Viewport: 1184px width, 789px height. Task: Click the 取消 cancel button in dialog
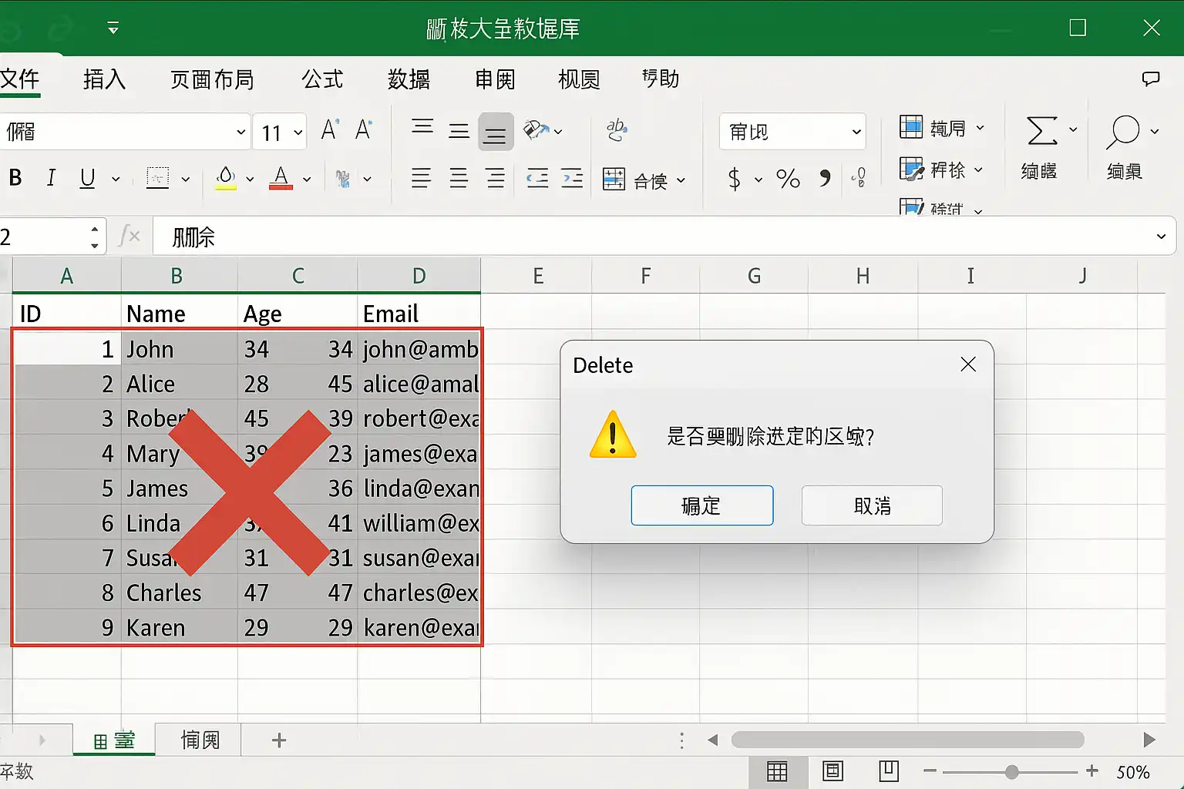(x=872, y=505)
